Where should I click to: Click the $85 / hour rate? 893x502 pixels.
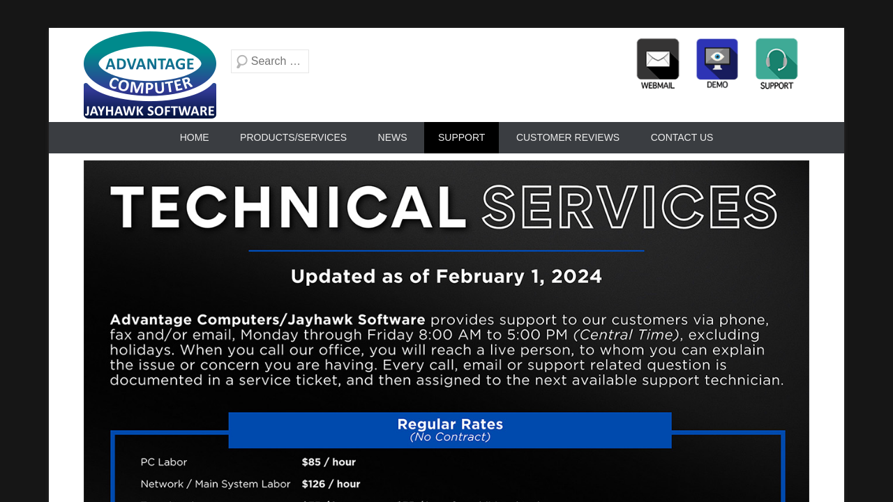pos(329,462)
